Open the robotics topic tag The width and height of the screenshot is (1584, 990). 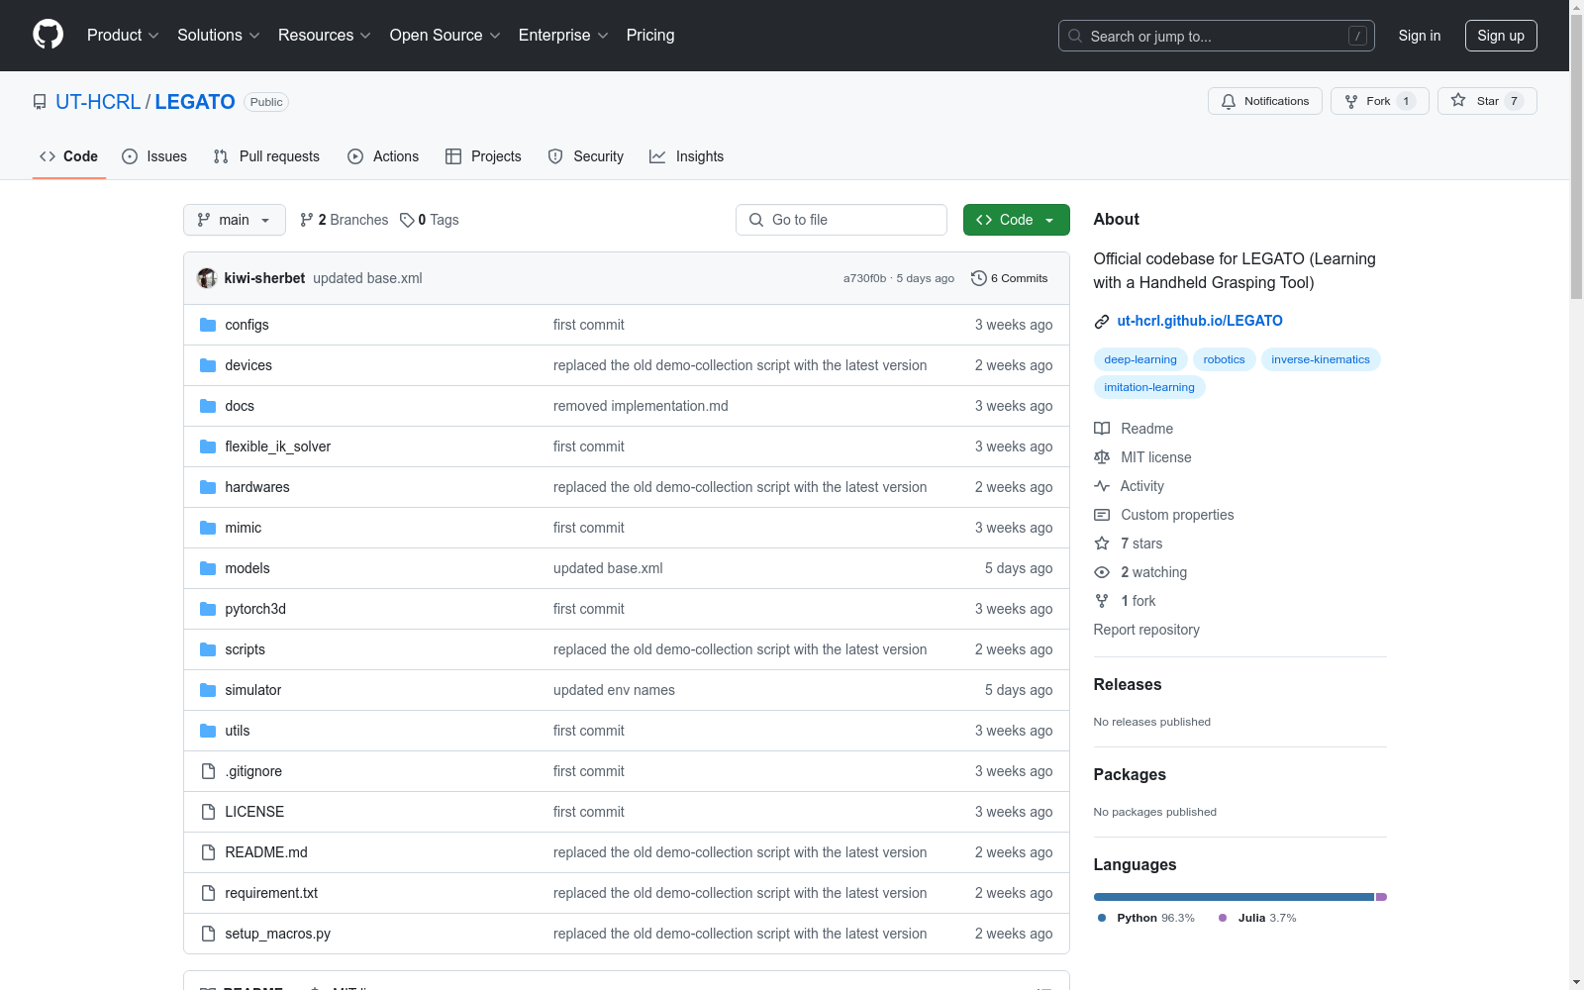tap(1225, 359)
